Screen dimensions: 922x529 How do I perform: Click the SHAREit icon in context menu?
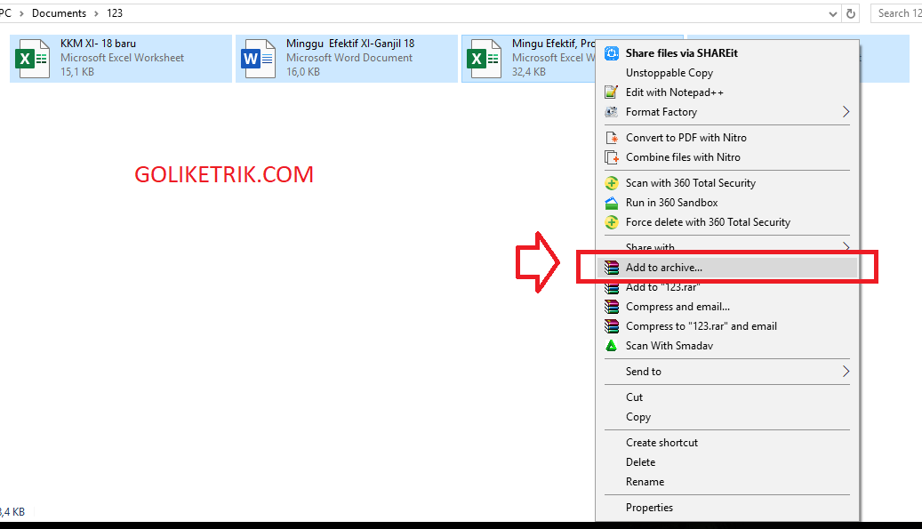point(612,53)
